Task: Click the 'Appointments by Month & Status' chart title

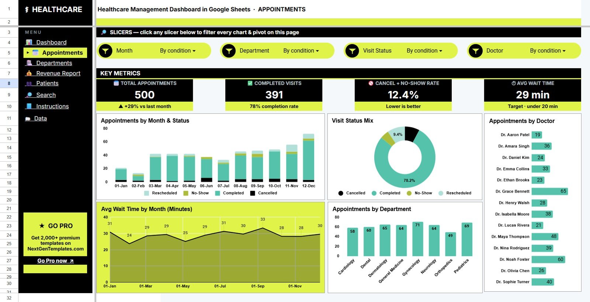Action: coord(145,120)
